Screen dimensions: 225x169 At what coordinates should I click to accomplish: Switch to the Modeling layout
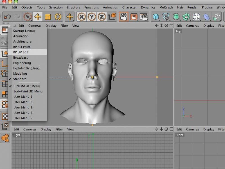[20, 74]
